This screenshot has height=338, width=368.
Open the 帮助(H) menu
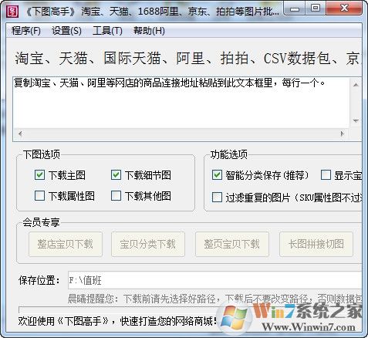tap(149, 31)
